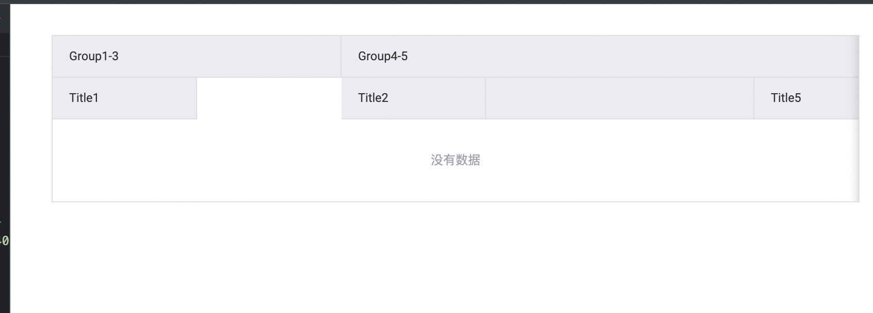Click the empty header cell between Title2 and Title5
873x313 pixels.
pyautogui.click(x=619, y=98)
